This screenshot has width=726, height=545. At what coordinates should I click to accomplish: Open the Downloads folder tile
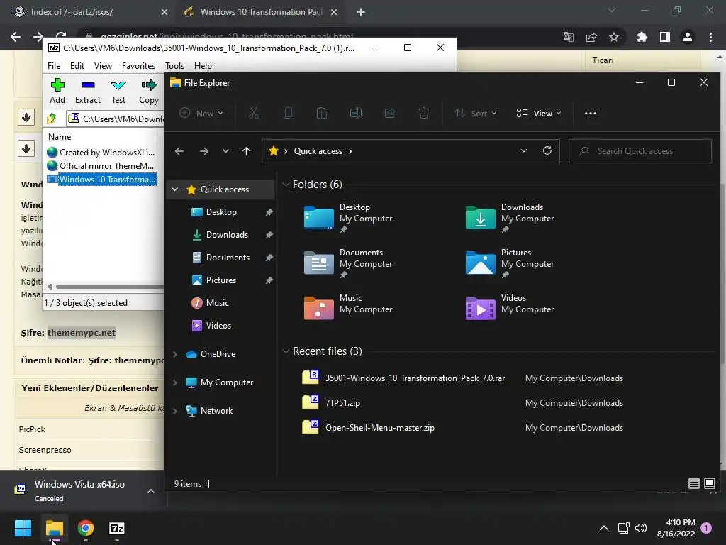pos(509,217)
